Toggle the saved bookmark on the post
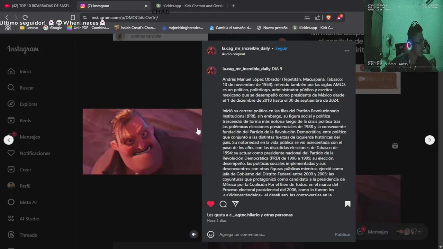443x249 pixels. click(x=347, y=204)
